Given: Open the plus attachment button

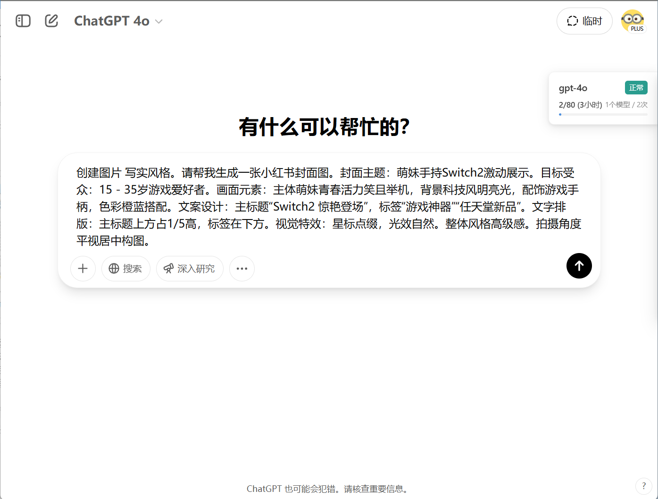Looking at the screenshot, I should 83,269.
